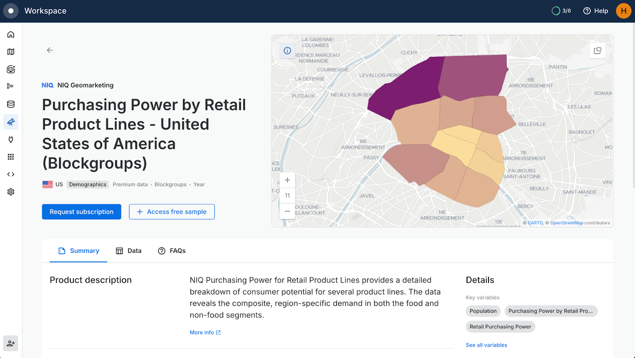Click Access free sample button
The image size is (635, 358).
tap(172, 212)
